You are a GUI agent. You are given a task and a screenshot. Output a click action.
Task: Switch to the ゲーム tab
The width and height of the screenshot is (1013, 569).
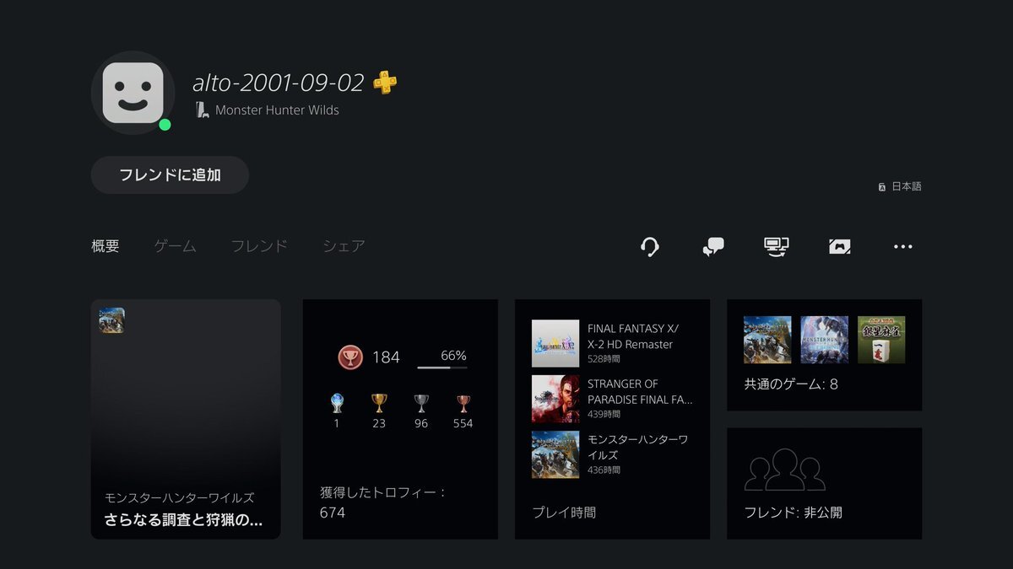click(175, 246)
